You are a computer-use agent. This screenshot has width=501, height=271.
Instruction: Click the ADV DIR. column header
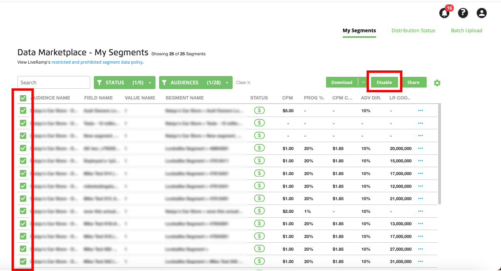pos(371,98)
